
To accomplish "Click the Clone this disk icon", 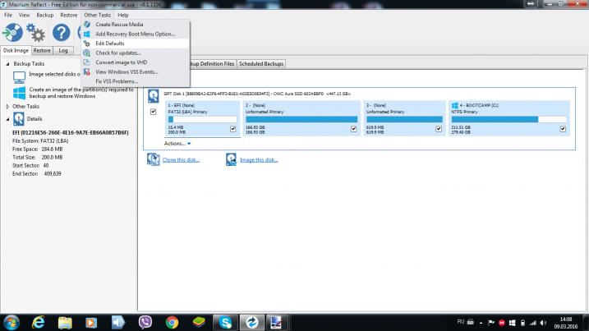I will 154,159.
